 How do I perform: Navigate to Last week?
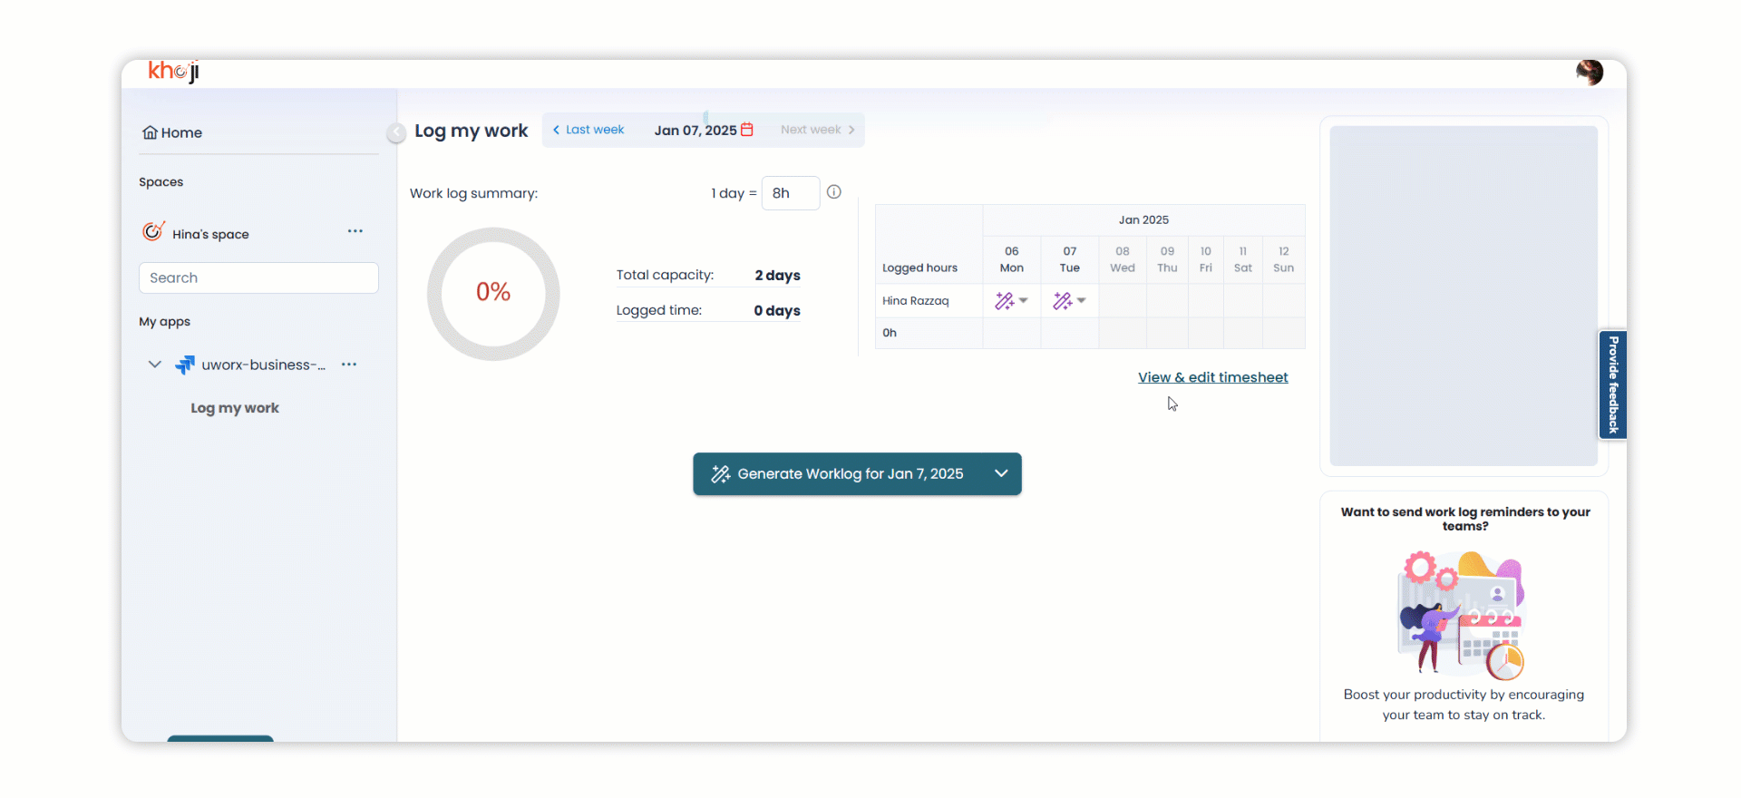(588, 130)
